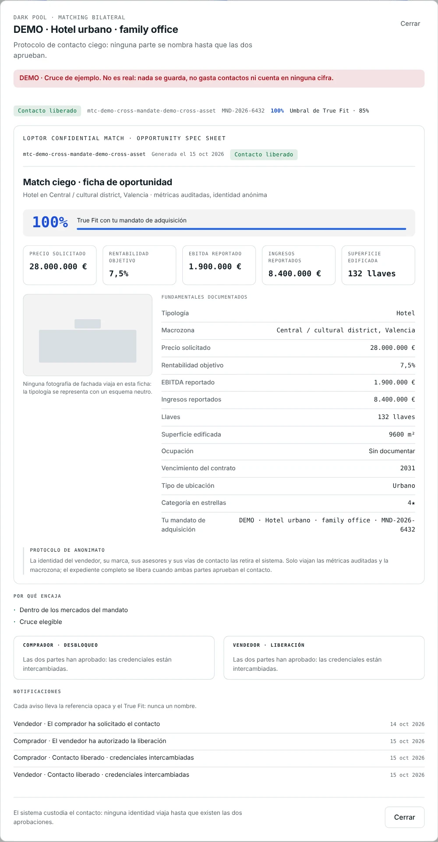Click the Cerrar link at top right
Viewport: 438px width, 842px height.
coord(410,24)
